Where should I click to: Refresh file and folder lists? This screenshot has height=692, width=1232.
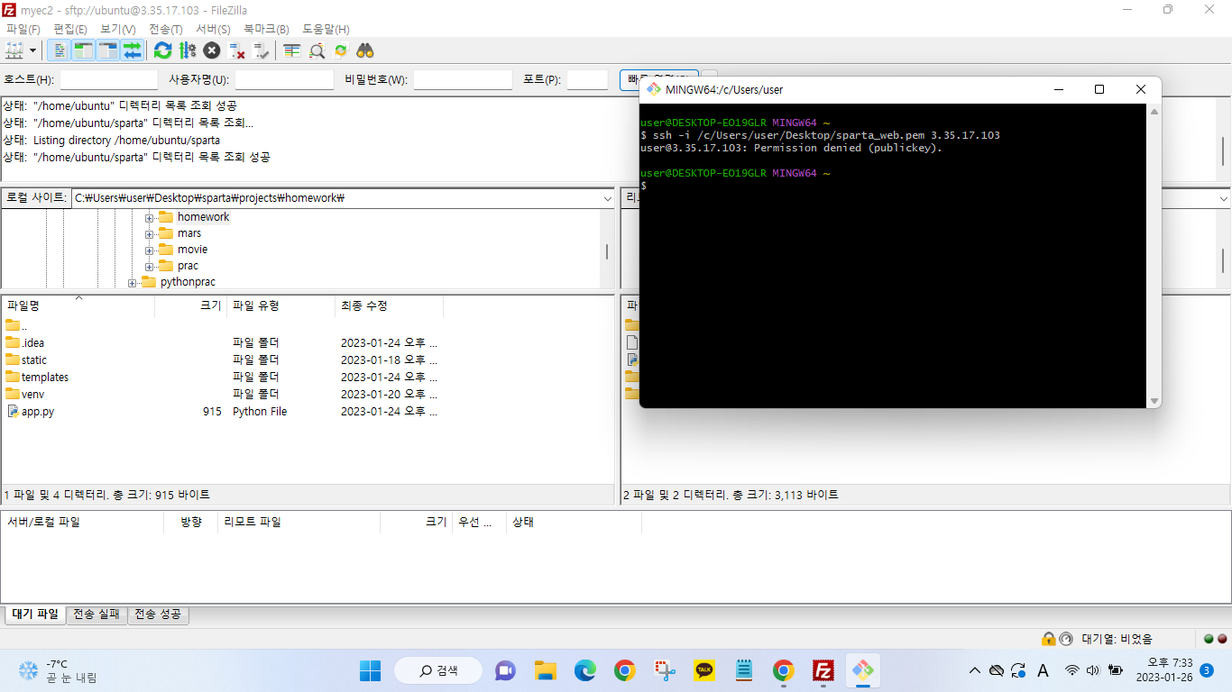(162, 50)
